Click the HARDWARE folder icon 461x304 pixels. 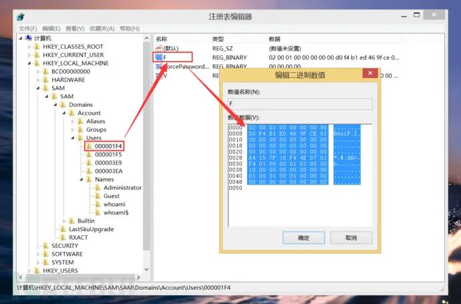45,80
